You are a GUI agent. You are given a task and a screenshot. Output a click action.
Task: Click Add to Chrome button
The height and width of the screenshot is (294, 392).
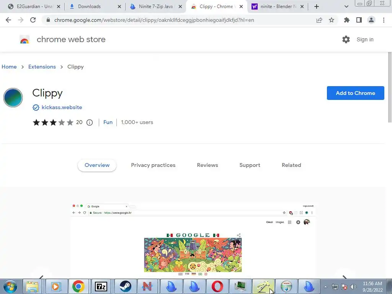pyautogui.click(x=355, y=93)
